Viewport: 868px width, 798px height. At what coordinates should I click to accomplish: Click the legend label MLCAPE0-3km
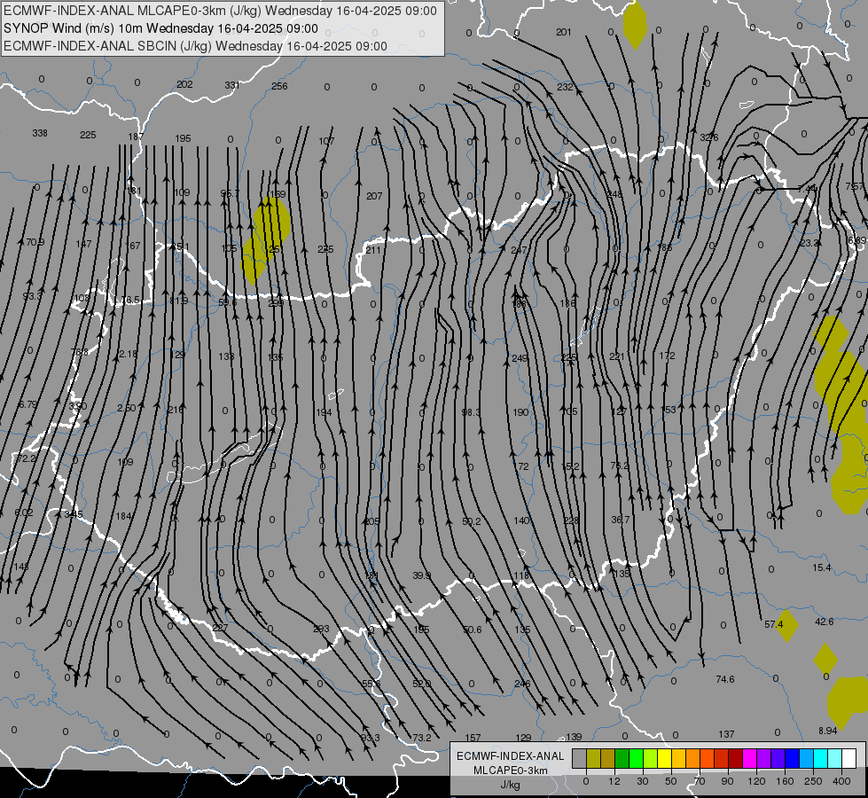(x=511, y=771)
